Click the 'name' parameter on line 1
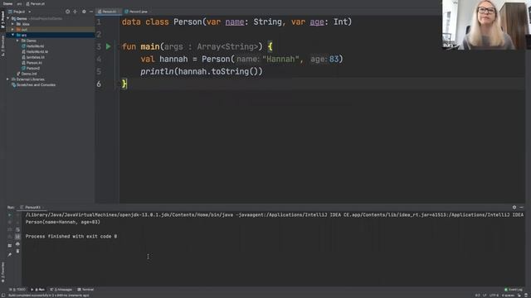Screen dimensions: 531x298 [x=235, y=22]
